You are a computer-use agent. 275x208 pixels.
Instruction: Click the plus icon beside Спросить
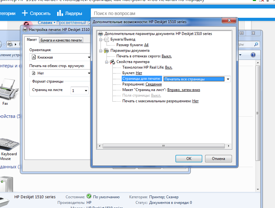pos(25,13)
